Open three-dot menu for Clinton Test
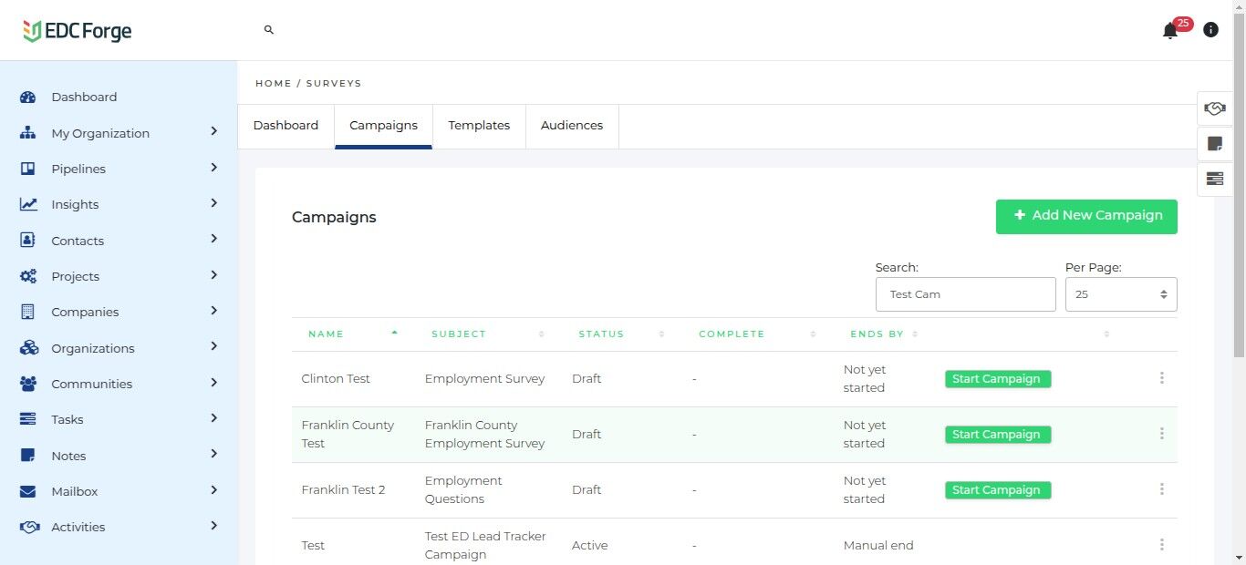Screen dimensions: 1246x565 click(1161, 378)
